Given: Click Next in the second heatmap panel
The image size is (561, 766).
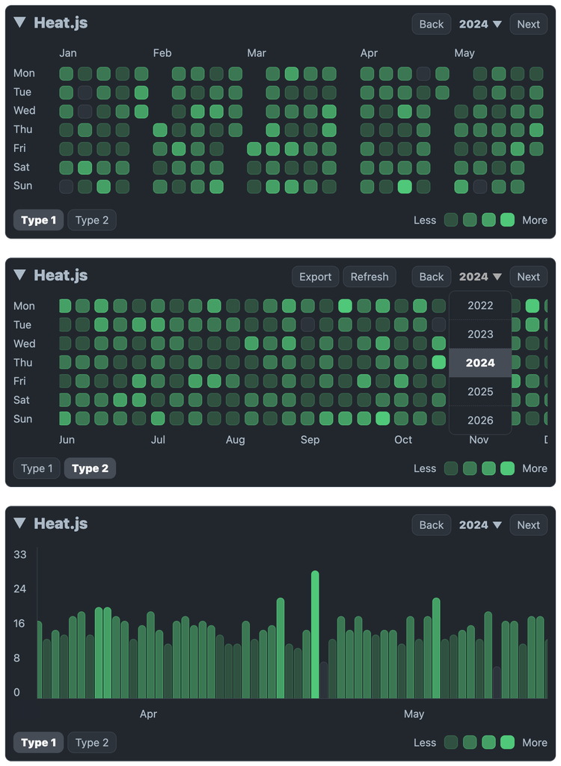Looking at the screenshot, I should tap(528, 277).
